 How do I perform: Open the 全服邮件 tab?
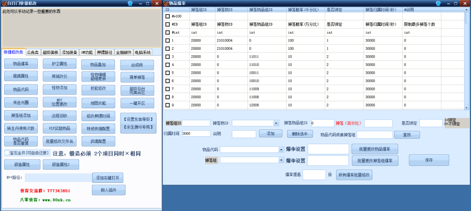(x=123, y=53)
